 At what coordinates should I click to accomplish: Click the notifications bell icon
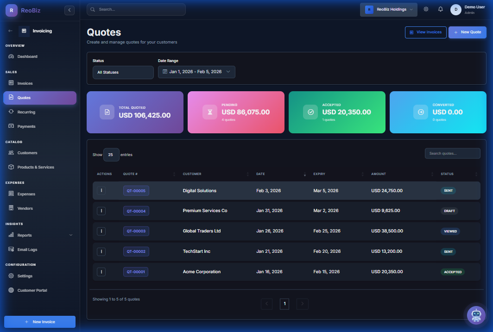tap(440, 8)
